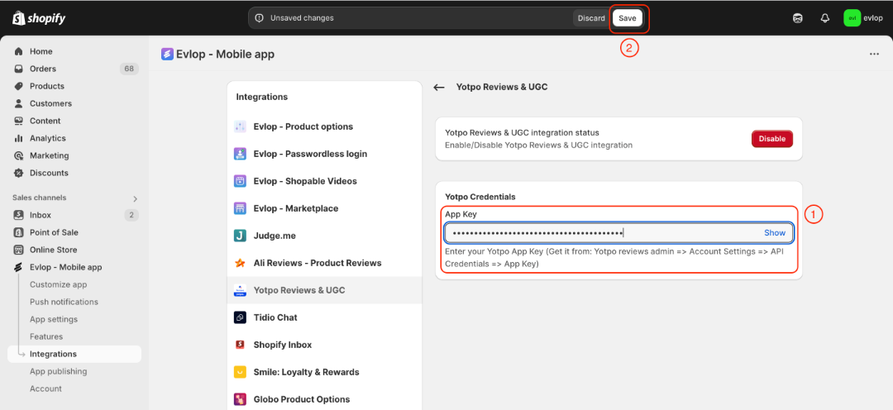Open App settings submenu item

point(54,319)
